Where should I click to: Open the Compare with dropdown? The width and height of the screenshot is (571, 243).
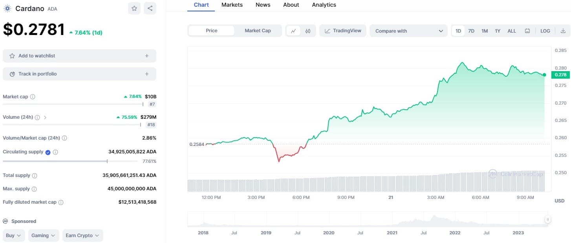point(408,31)
